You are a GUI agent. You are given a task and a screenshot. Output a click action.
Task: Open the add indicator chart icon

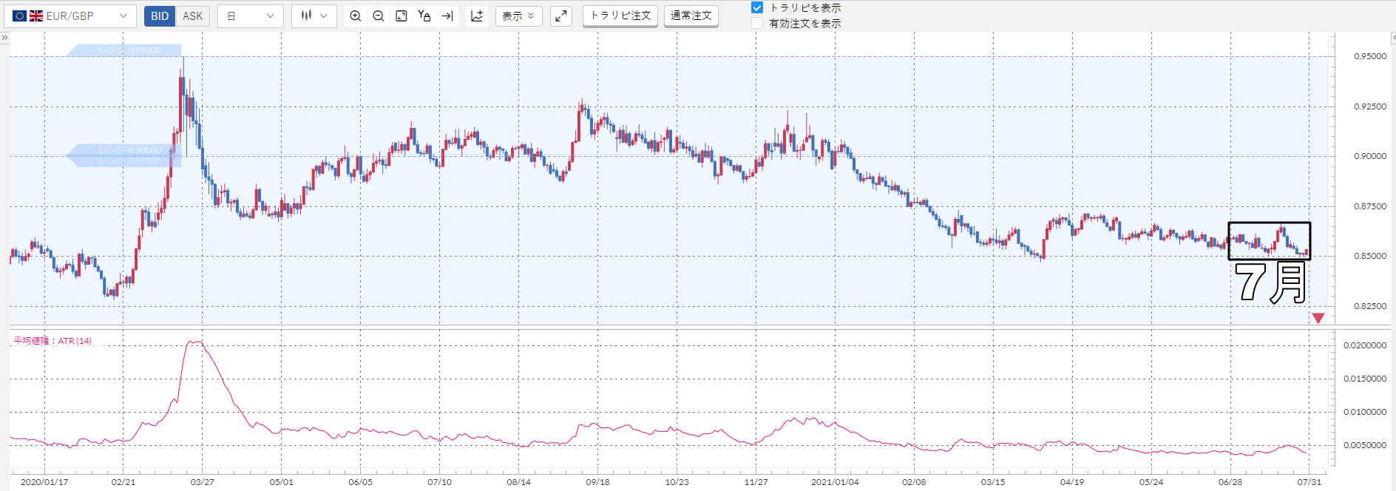click(x=477, y=16)
